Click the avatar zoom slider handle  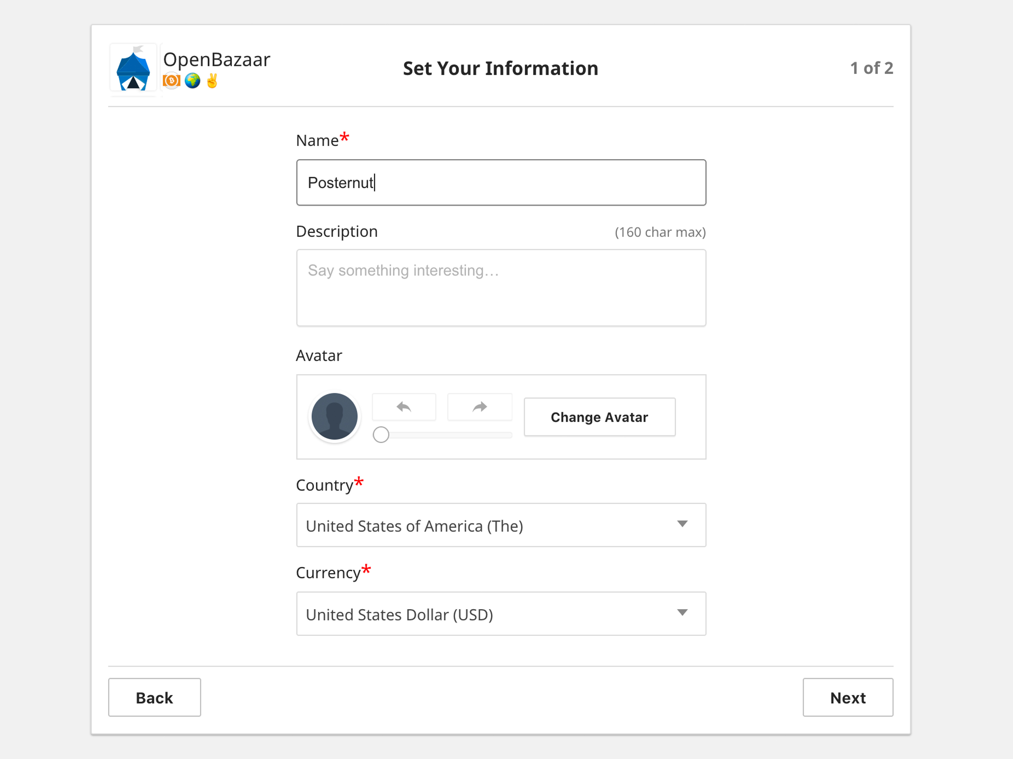[381, 435]
